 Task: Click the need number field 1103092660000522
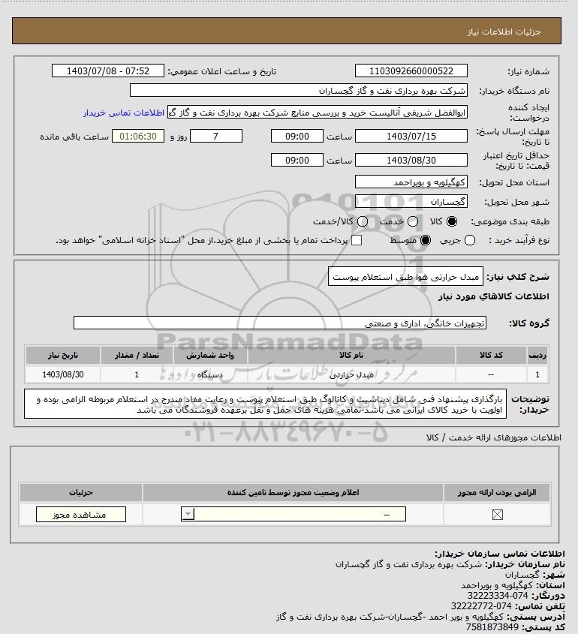411,71
